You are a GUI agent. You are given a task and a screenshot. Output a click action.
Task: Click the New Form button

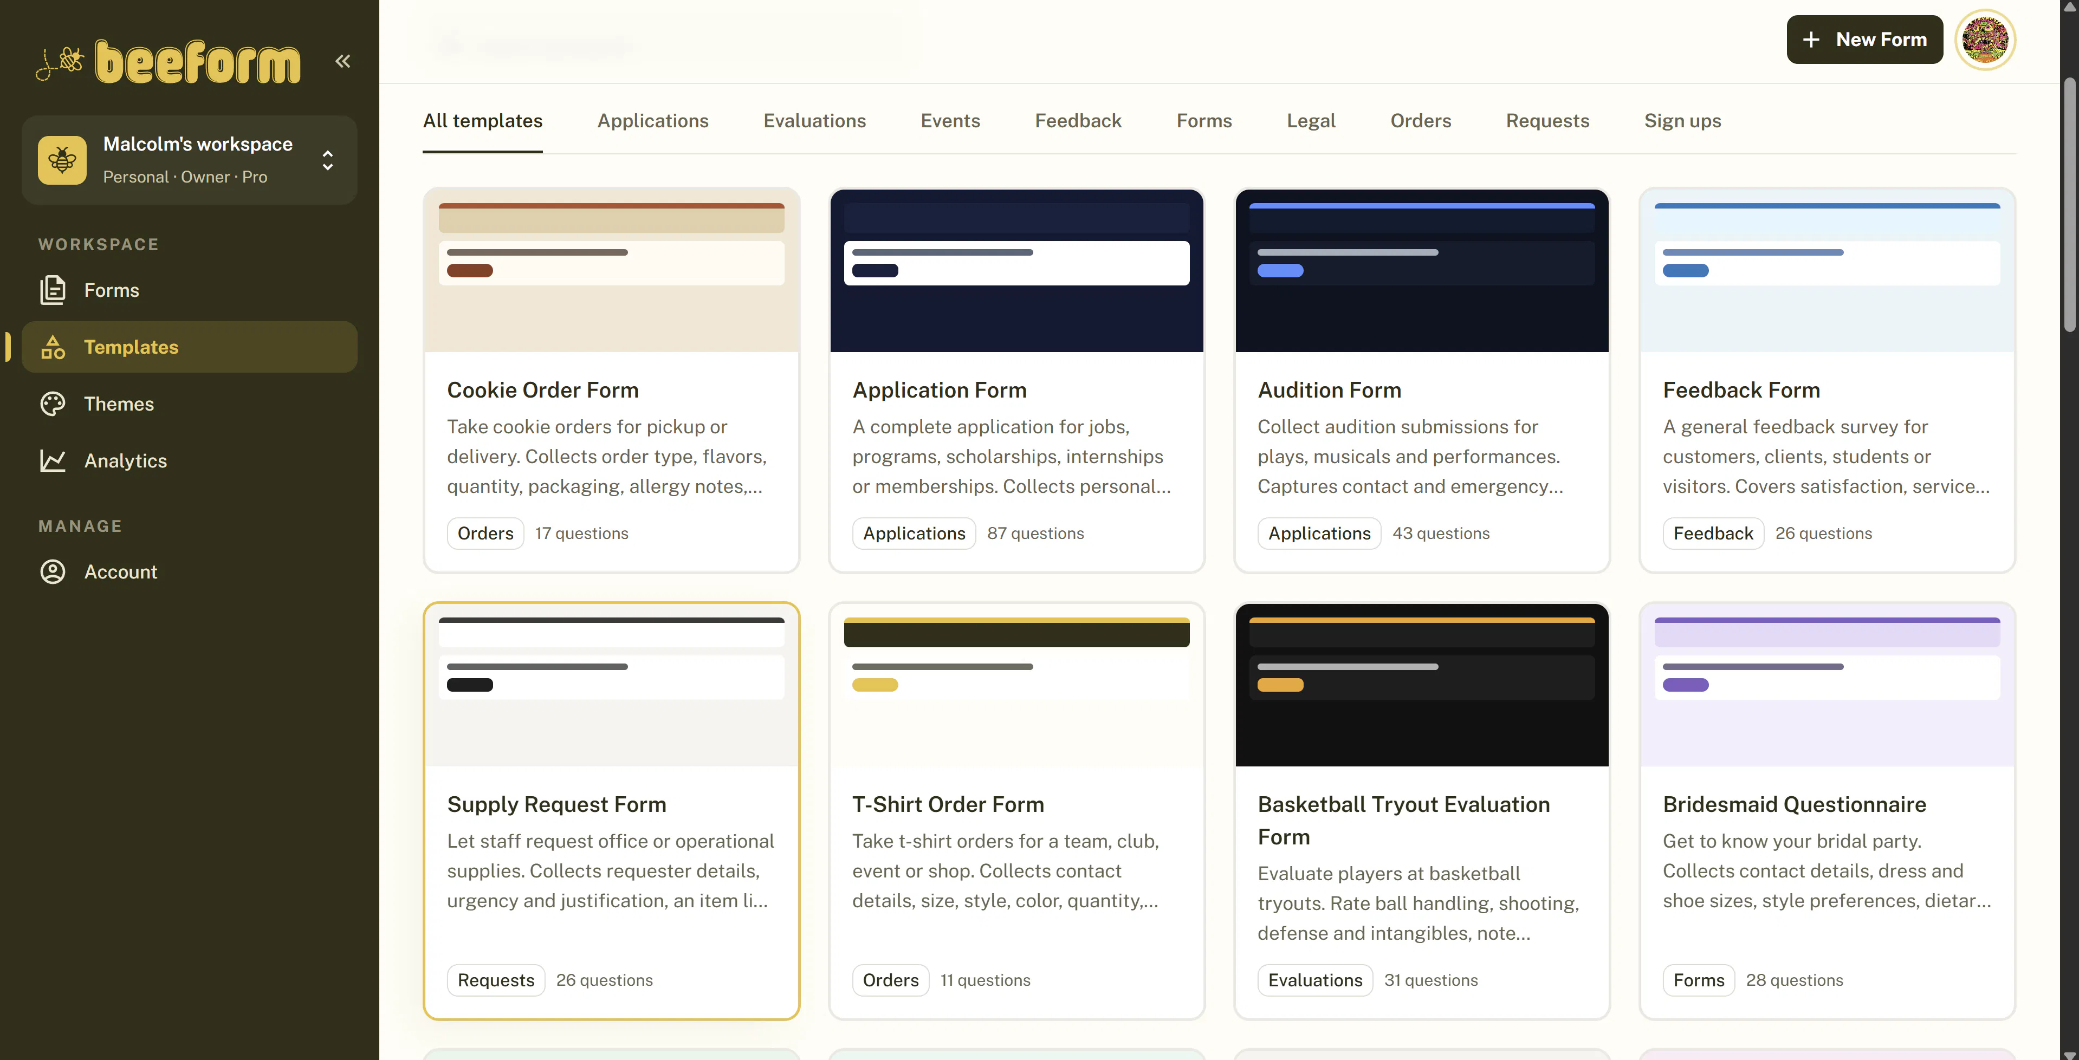[1864, 38]
